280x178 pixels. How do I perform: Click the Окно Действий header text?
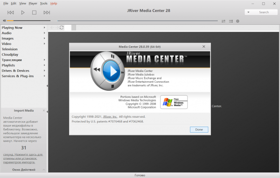coord(24,170)
